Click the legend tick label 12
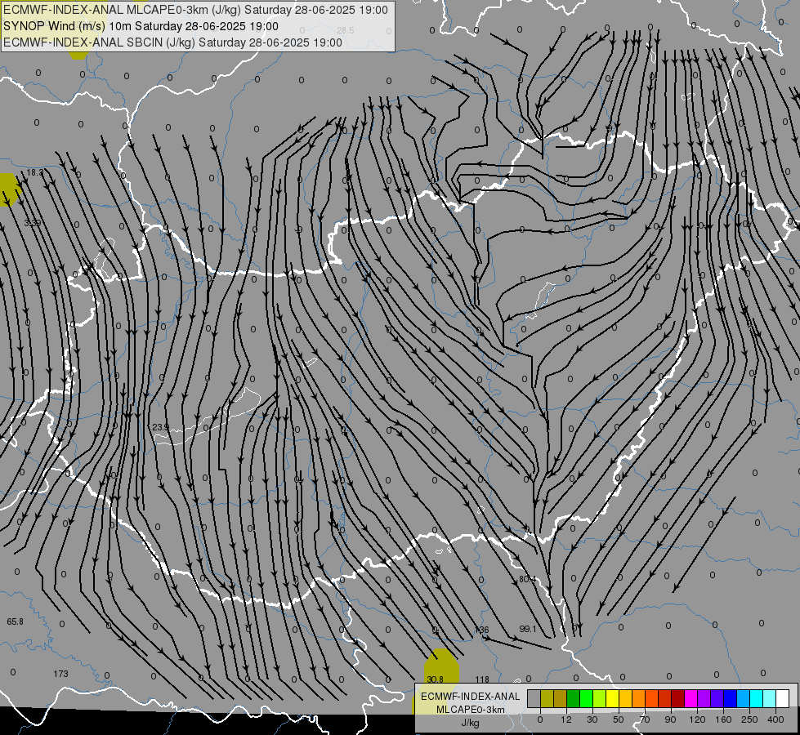This screenshot has width=800, height=735. point(566,719)
